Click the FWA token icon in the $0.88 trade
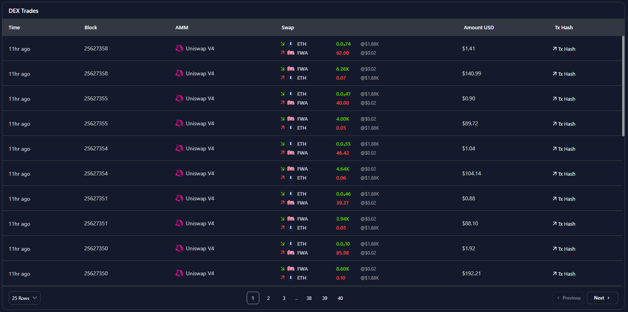Viewport: 628px width, 312px height. pos(291,203)
